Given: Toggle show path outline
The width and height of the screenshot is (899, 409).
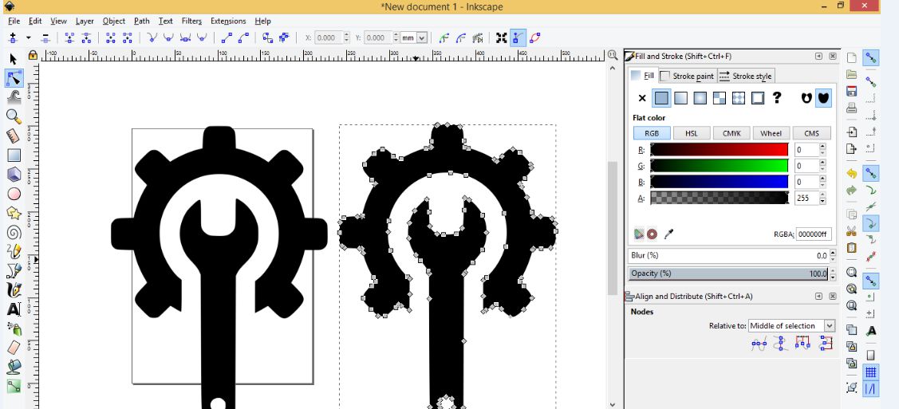Looking at the screenshot, I should point(534,37).
